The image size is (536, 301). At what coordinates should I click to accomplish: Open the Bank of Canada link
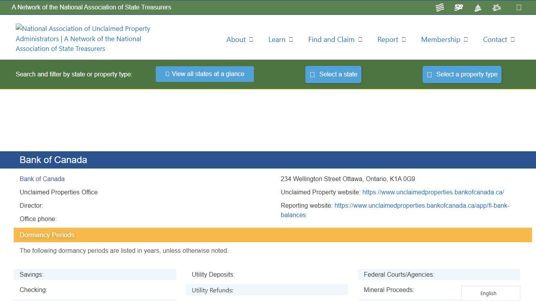(42, 179)
